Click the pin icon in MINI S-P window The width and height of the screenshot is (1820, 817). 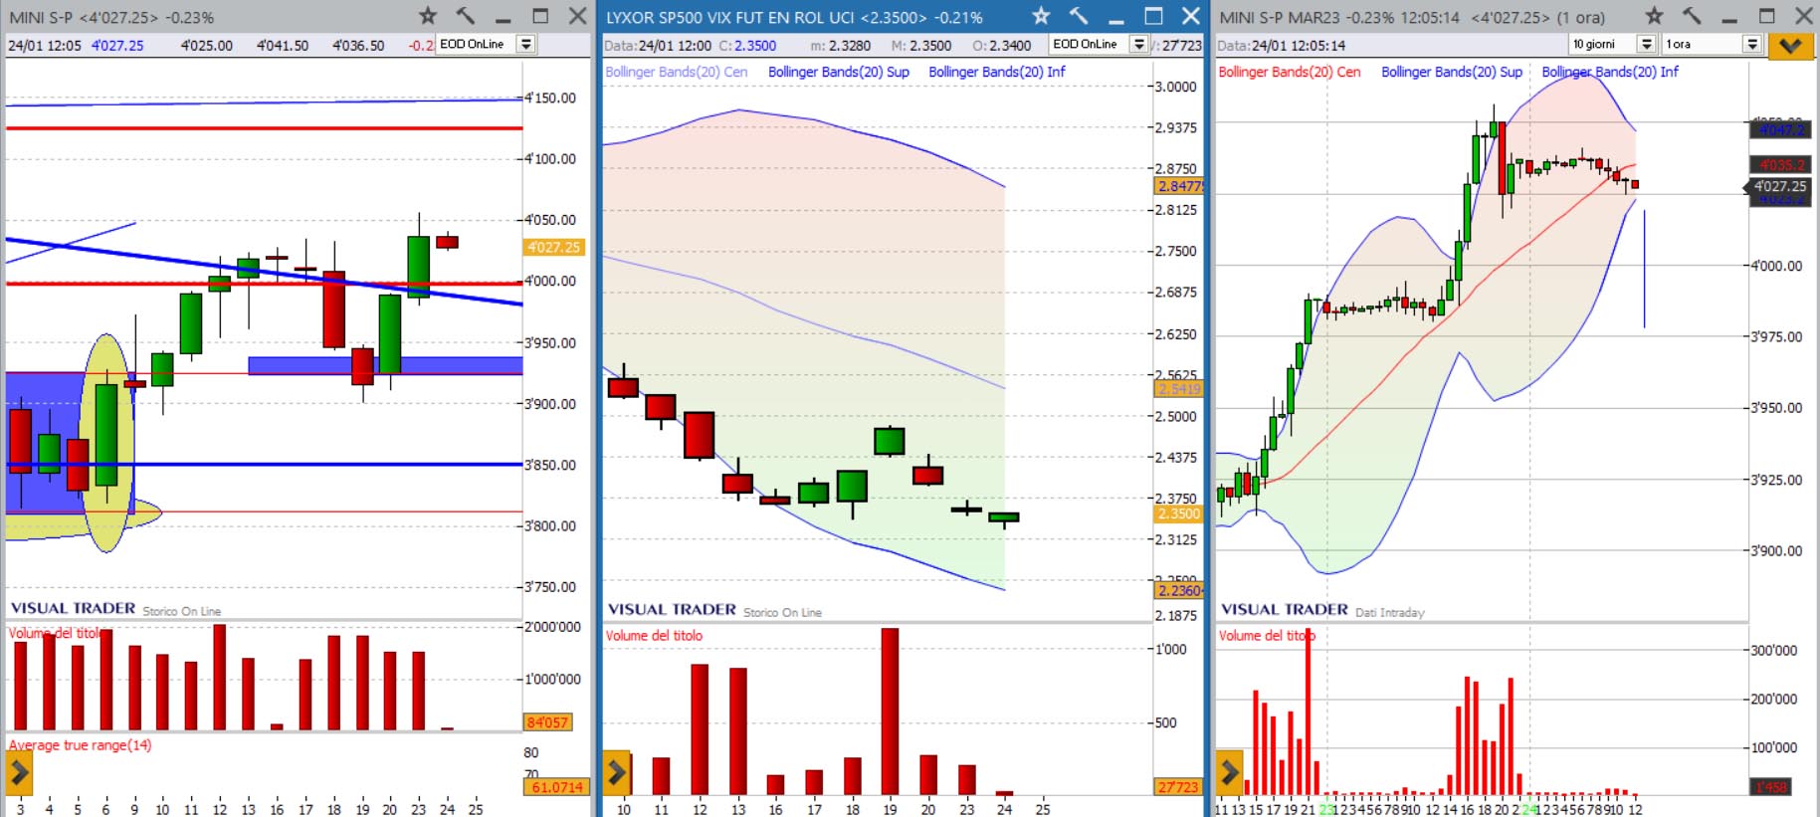pyautogui.click(x=465, y=16)
